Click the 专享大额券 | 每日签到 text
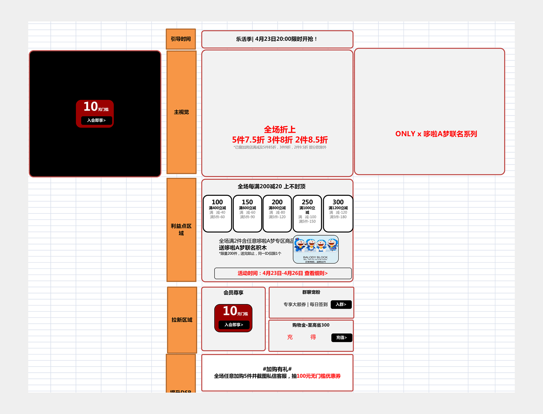The image size is (543, 414). [305, 304]
